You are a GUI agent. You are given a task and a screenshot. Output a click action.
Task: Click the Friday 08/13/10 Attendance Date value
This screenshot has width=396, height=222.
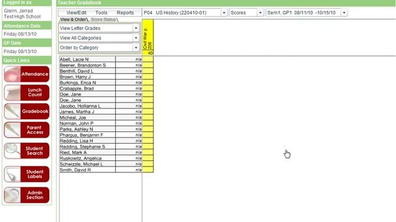[x=20, y=34]
